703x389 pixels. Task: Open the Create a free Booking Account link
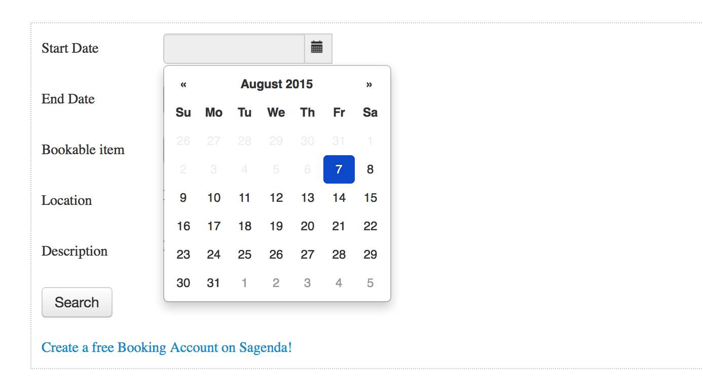coord(166,347)
